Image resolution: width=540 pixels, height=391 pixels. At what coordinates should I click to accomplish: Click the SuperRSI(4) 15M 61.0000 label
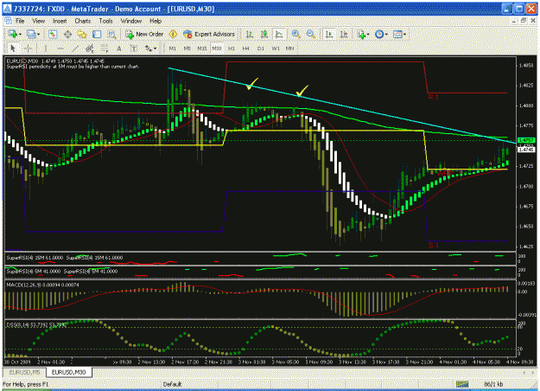pos(35,258)
